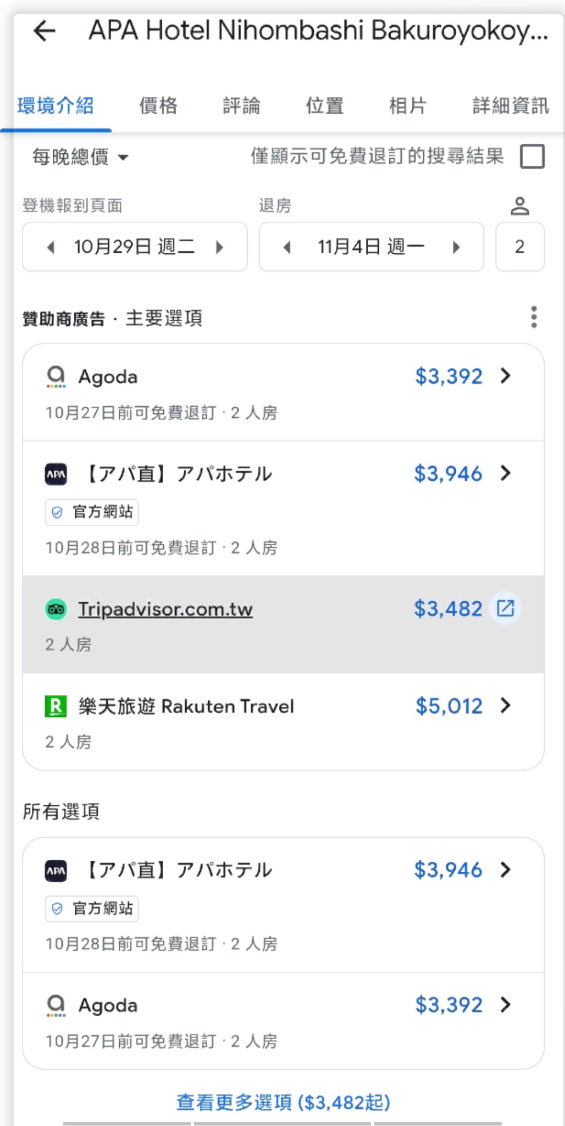Go to previous check-in date
This screenshot has width=565, height=1126.
(51, 247)
